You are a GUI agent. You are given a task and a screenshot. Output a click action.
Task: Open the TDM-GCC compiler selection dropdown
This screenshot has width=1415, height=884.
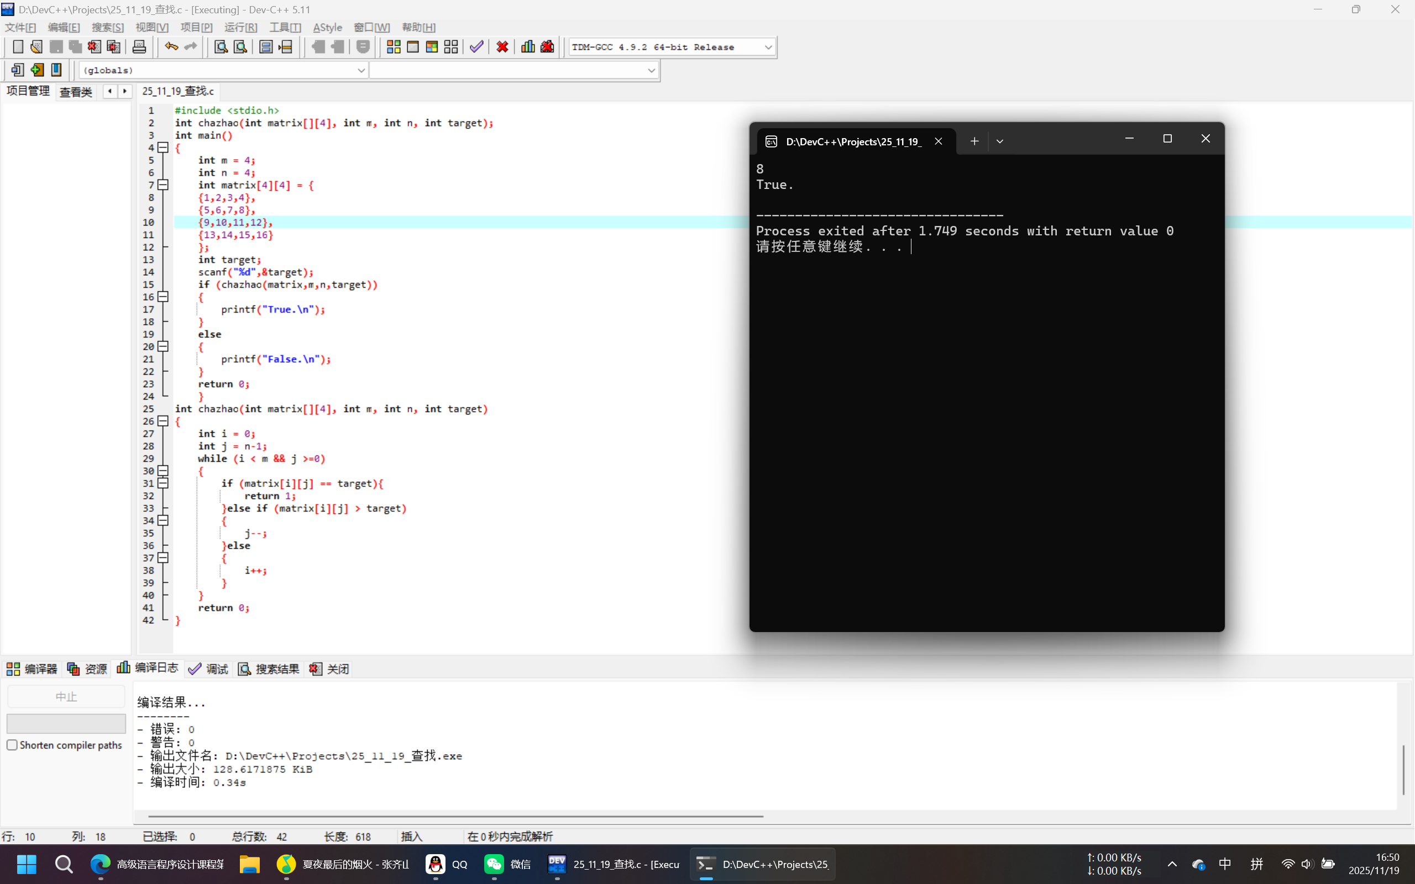tap(768, 48)
